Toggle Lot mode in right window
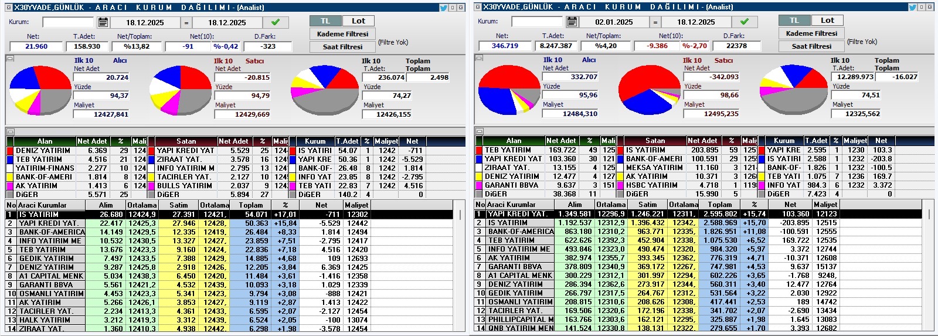 point(827,21)
